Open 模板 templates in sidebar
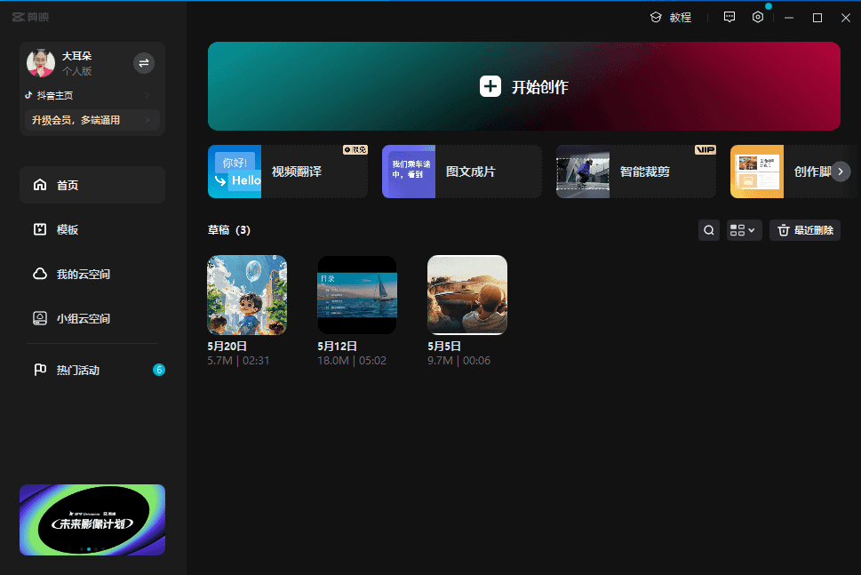This screenshot has width=861, height=575. tap(92, 229)
